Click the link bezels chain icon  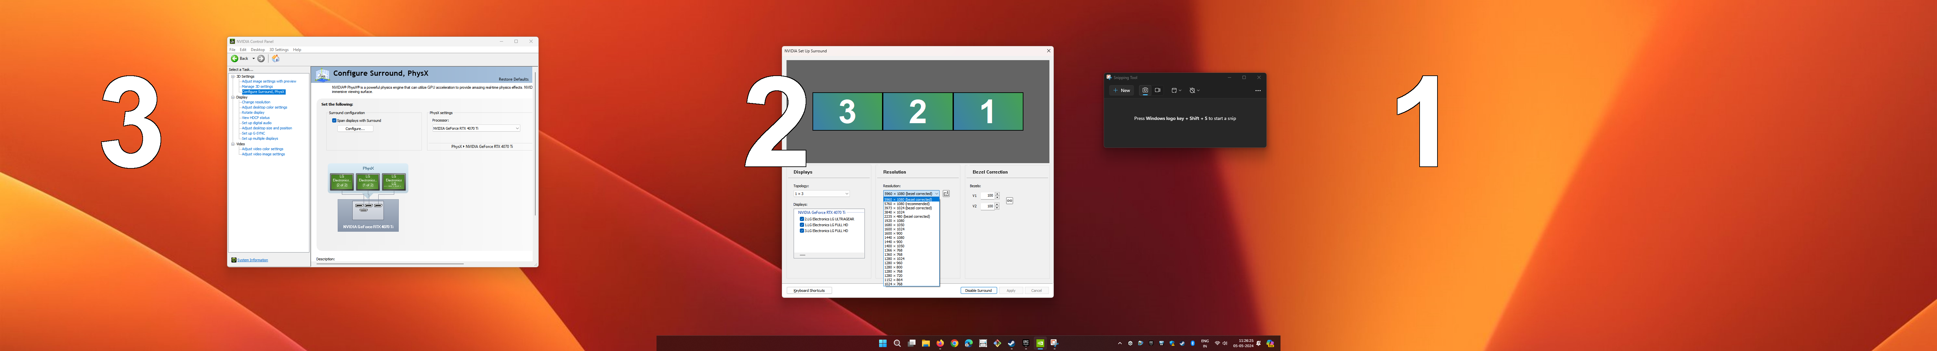[x=1009, y=201]
